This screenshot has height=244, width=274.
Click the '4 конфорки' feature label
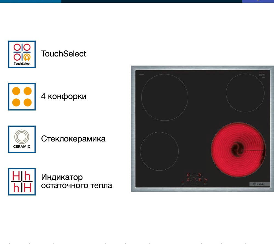[64, 97]
